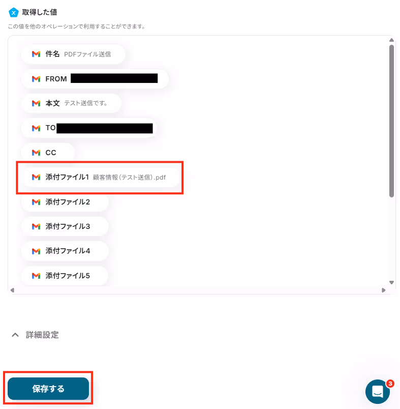This screenshot has width=400, height=409.
Task: Click the Gmail icon next to FROM
Action: click(x=36, y=79)
